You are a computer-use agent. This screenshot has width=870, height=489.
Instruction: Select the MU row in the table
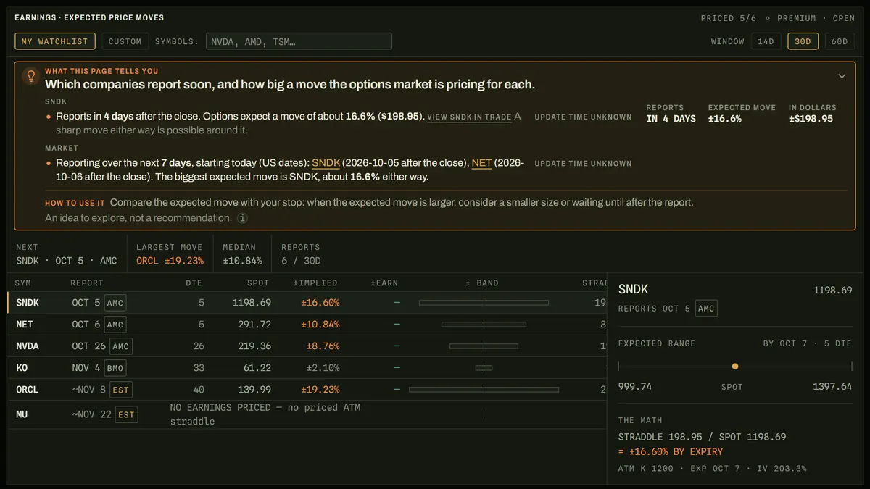coord(307,414)
